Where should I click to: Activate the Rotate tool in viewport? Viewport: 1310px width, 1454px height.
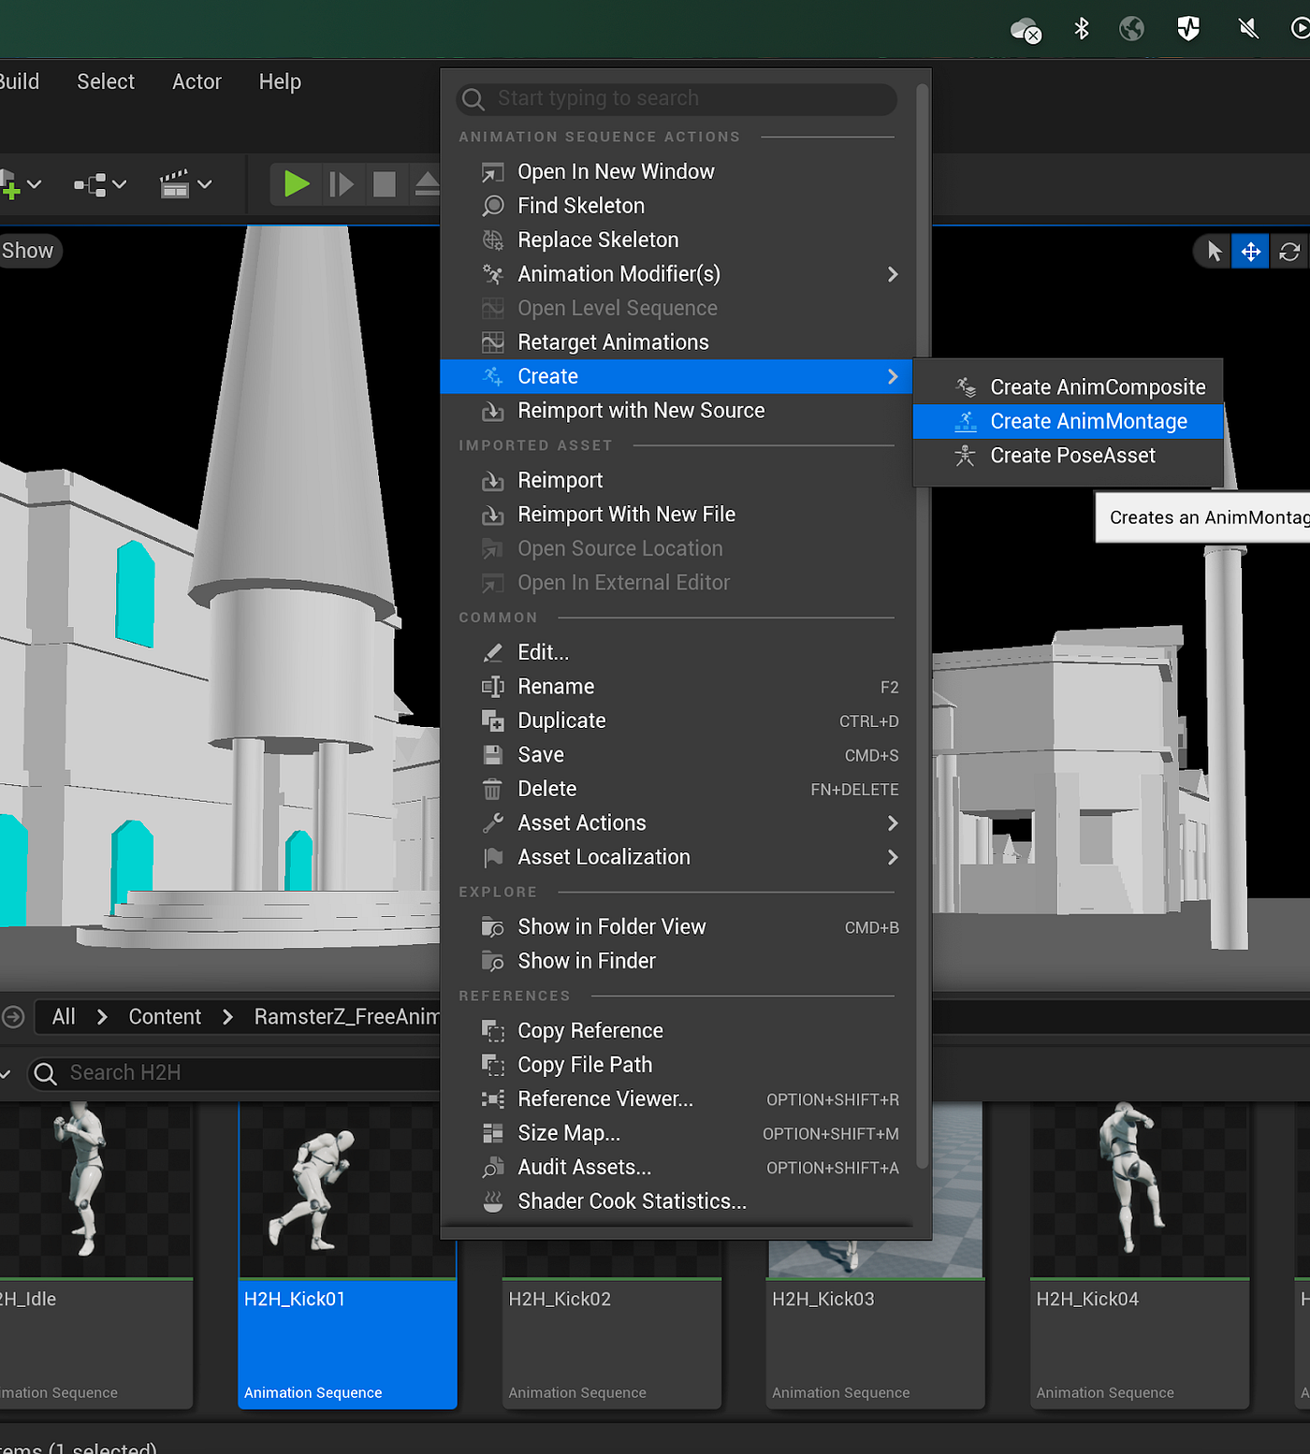tap(1289, 251)
